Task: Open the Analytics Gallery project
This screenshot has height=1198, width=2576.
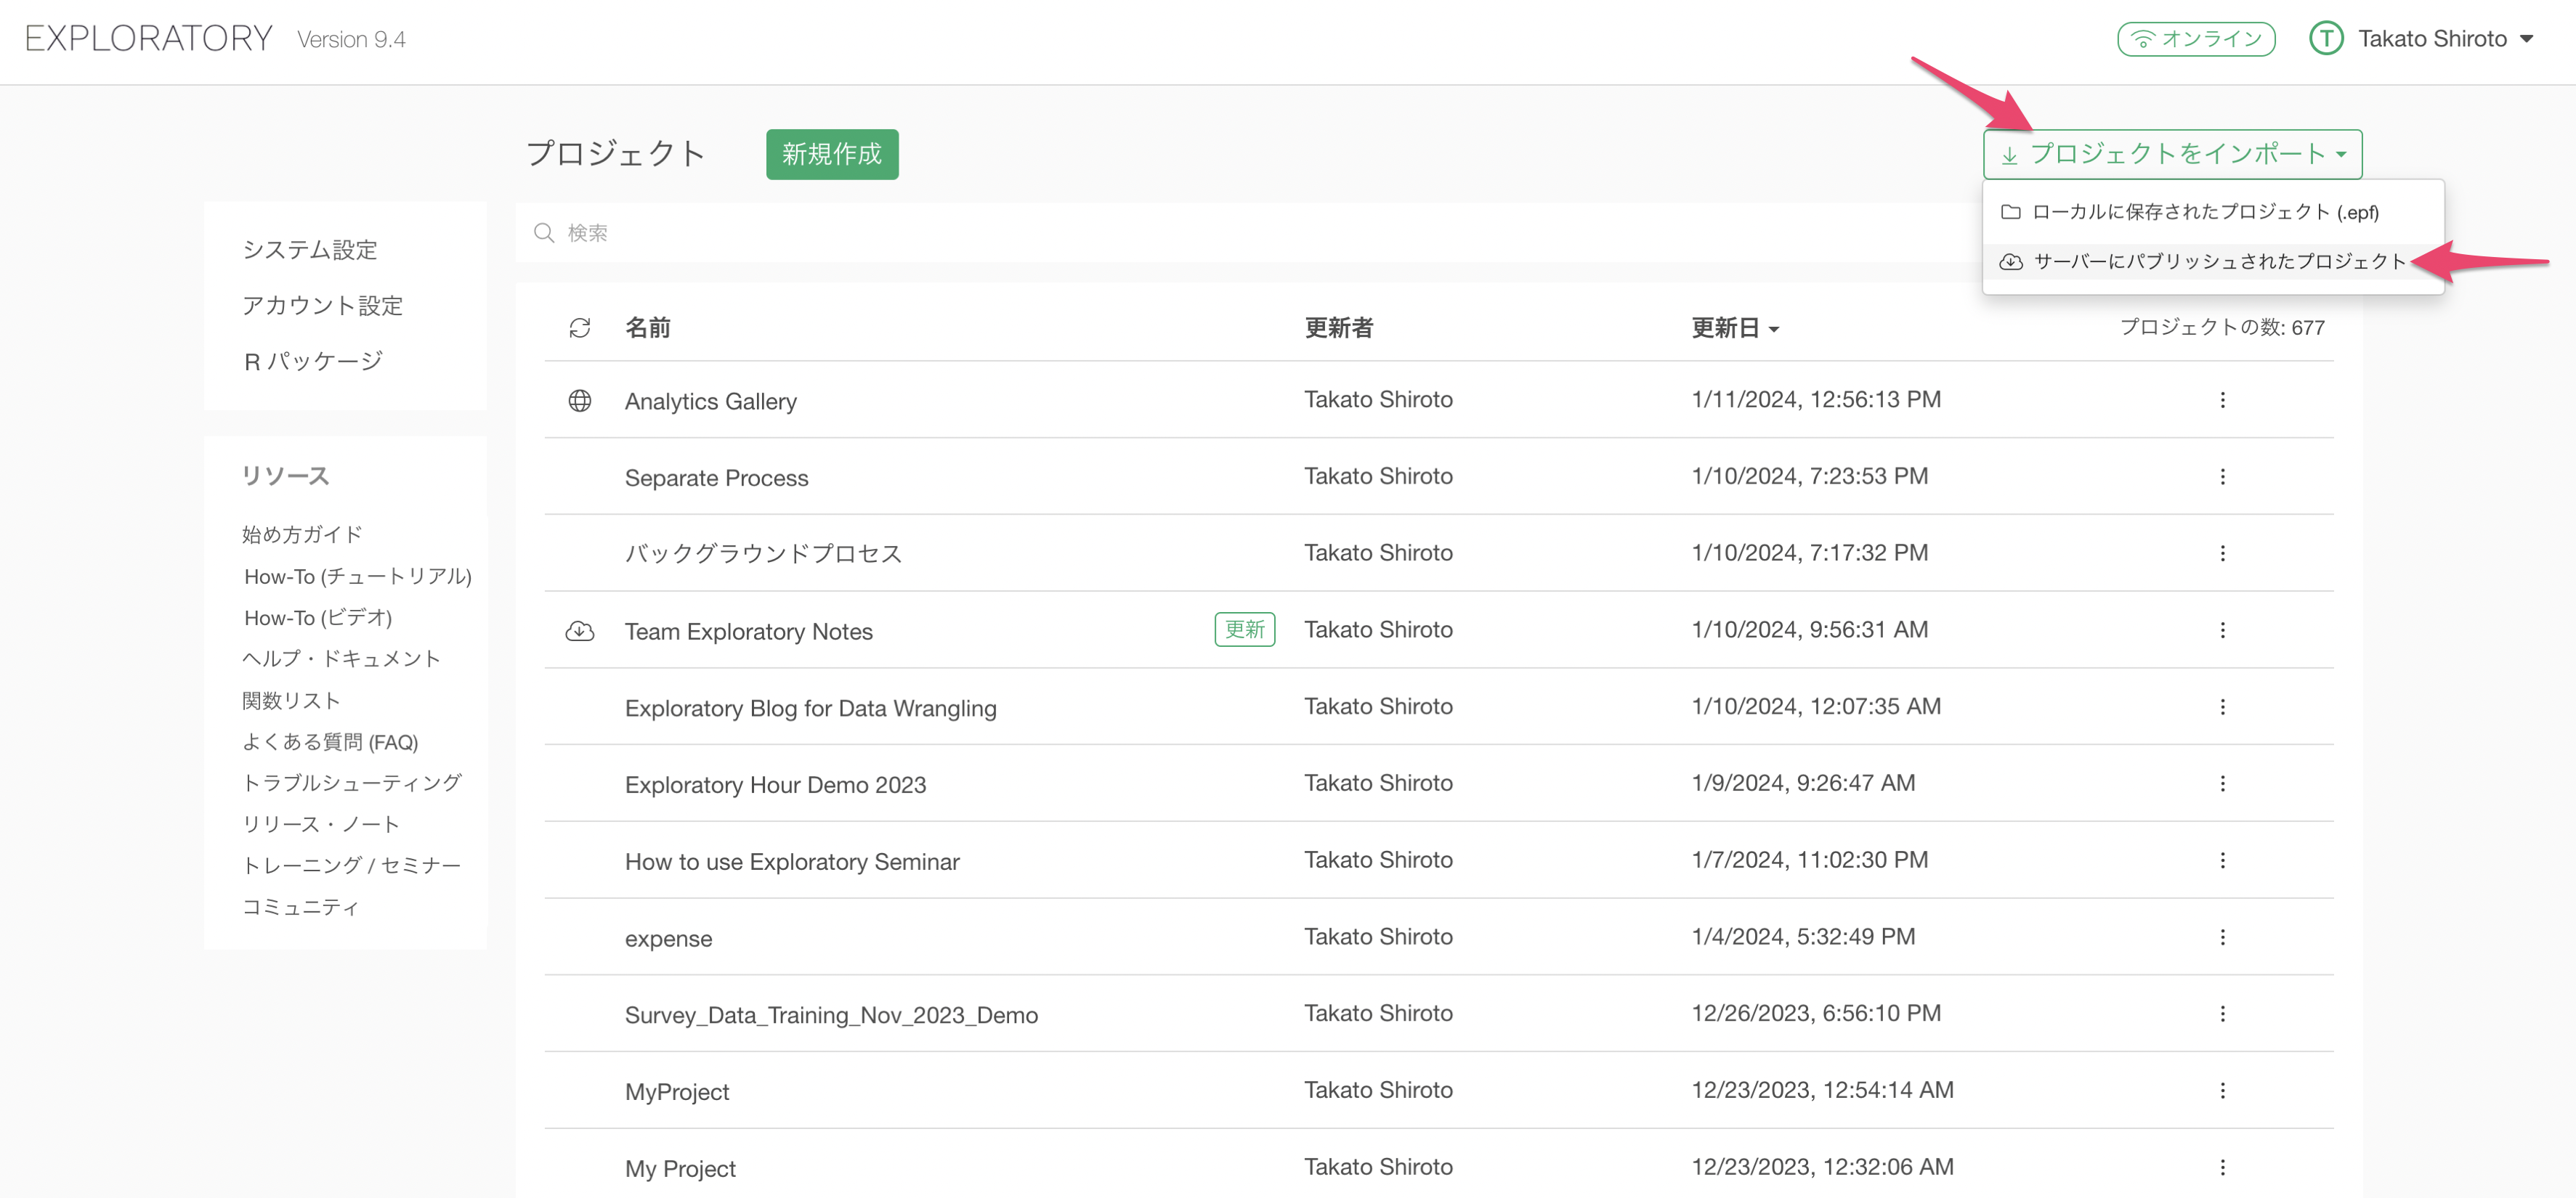Action: point(710,401)
